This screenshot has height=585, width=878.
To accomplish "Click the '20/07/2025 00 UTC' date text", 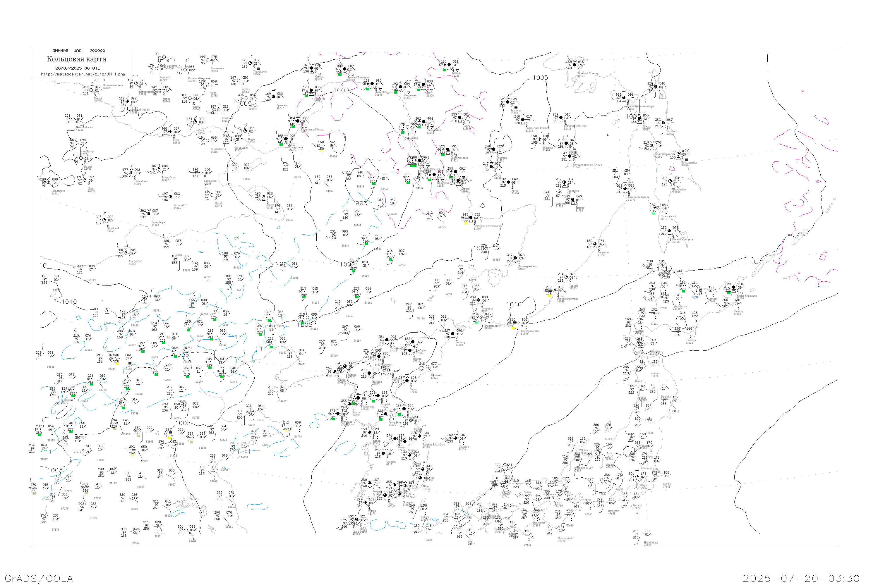I will click(78, 68).
